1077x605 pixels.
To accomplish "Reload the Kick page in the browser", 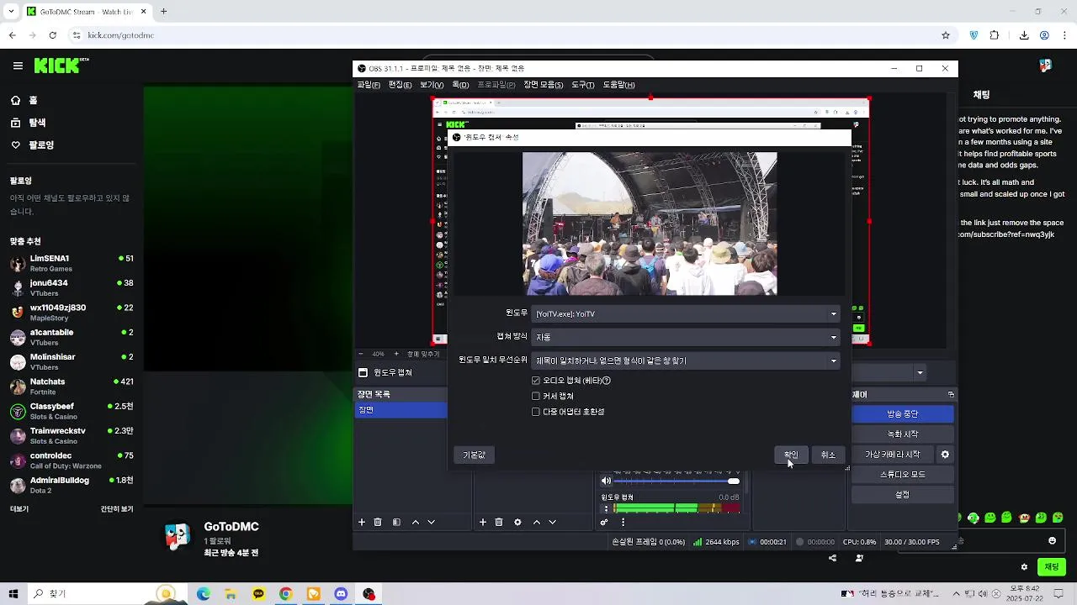I will (53, 35).
